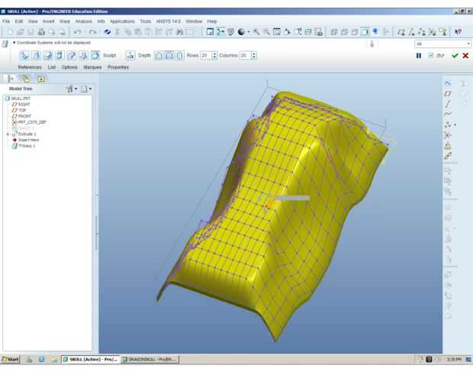Expand the Extrude 1 tree node
The width and height of the screenshot is (473, 379).
(x=8, y=134)
